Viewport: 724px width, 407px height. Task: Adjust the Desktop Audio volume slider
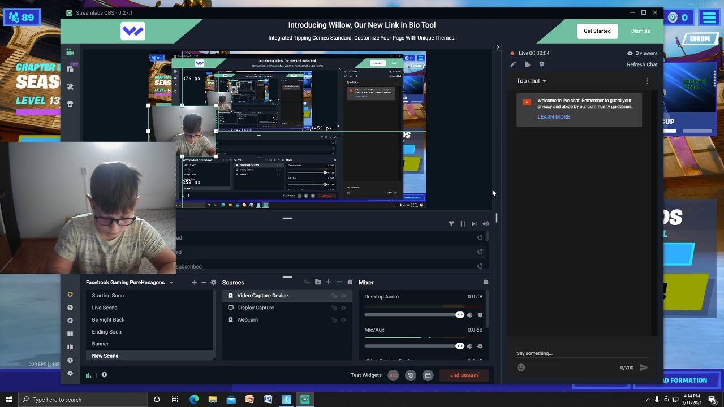[415, 315]
